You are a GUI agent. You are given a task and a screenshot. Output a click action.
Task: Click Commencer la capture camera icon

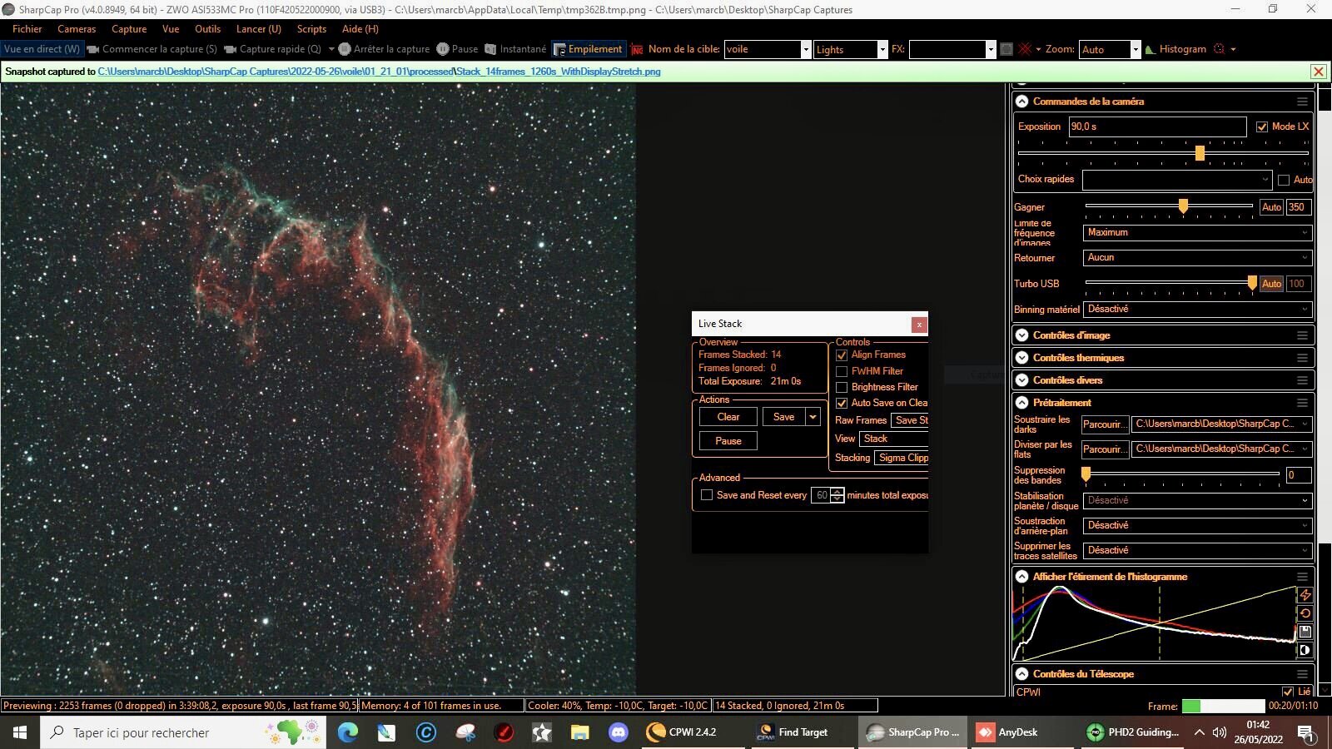point(93,49)
